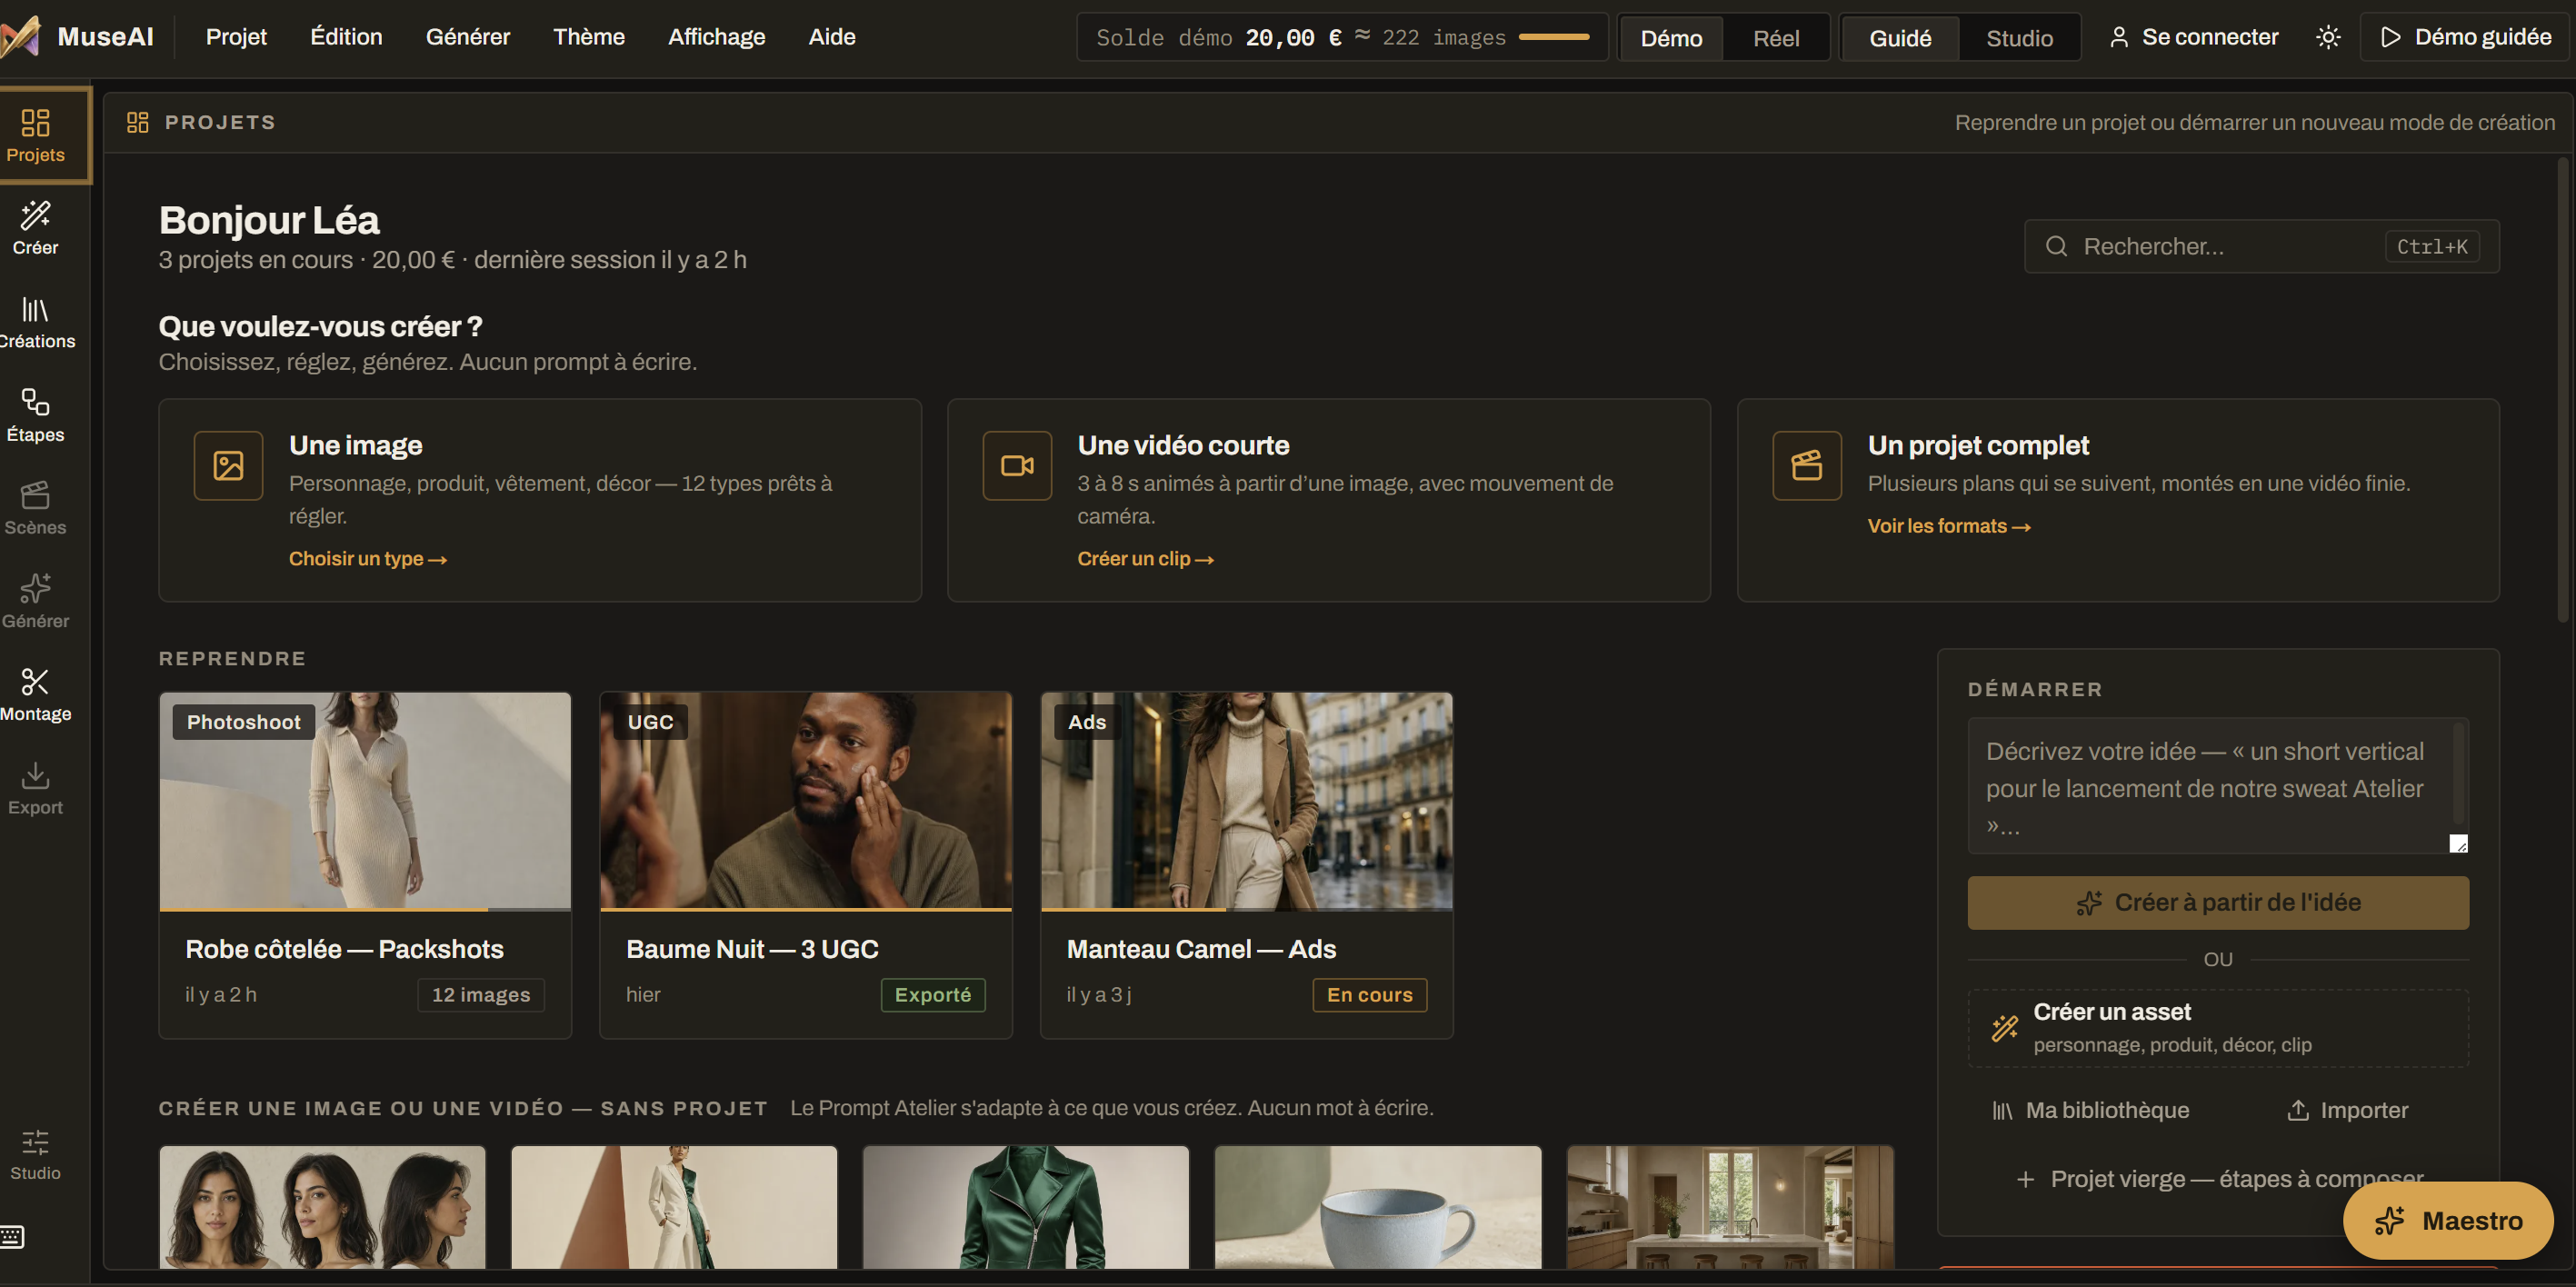Open Ma bibliothèque
Image resolution: width=2576 pixels, height=1287 pixels.
click(2091, 1110)
